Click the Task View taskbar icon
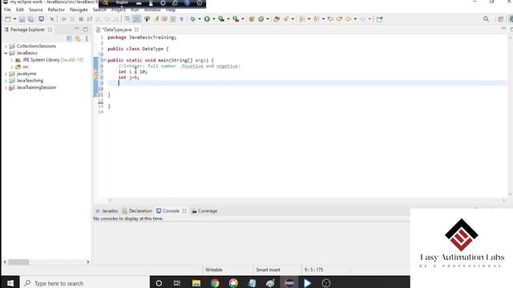The height and width of the screenshot is (288, 513). (x=177, y=283)
